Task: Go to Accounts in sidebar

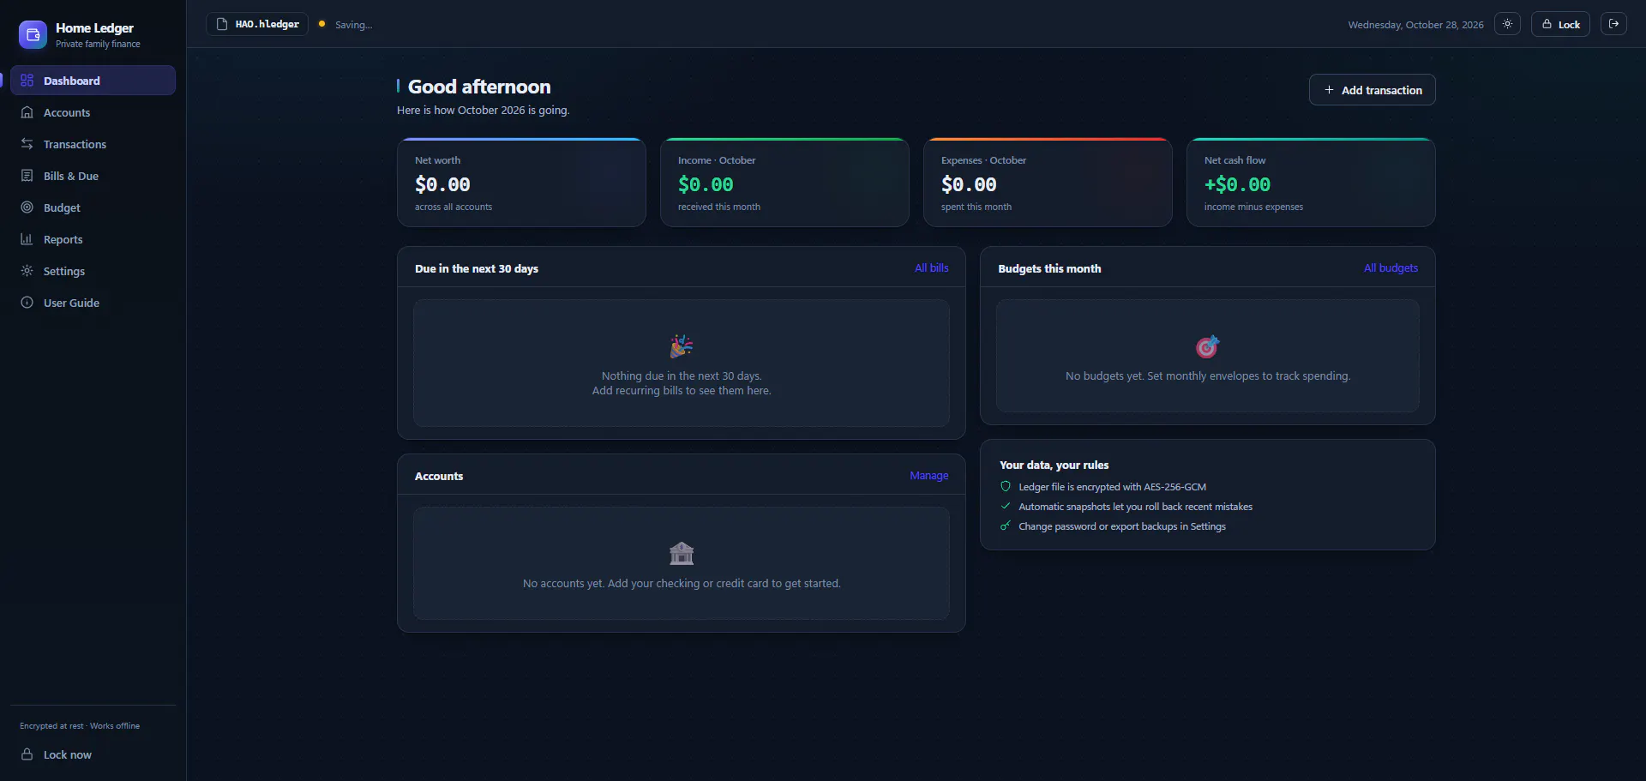Action: pyautogui.click(x=93, y=112)
